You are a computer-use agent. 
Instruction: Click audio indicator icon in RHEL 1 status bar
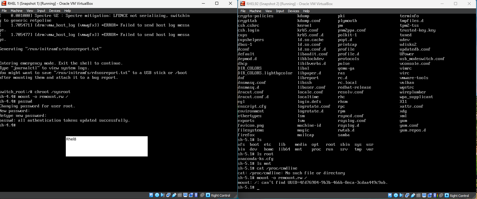163,195
